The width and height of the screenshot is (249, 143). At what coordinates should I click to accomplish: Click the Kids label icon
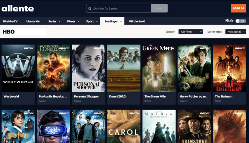[229, 20]
